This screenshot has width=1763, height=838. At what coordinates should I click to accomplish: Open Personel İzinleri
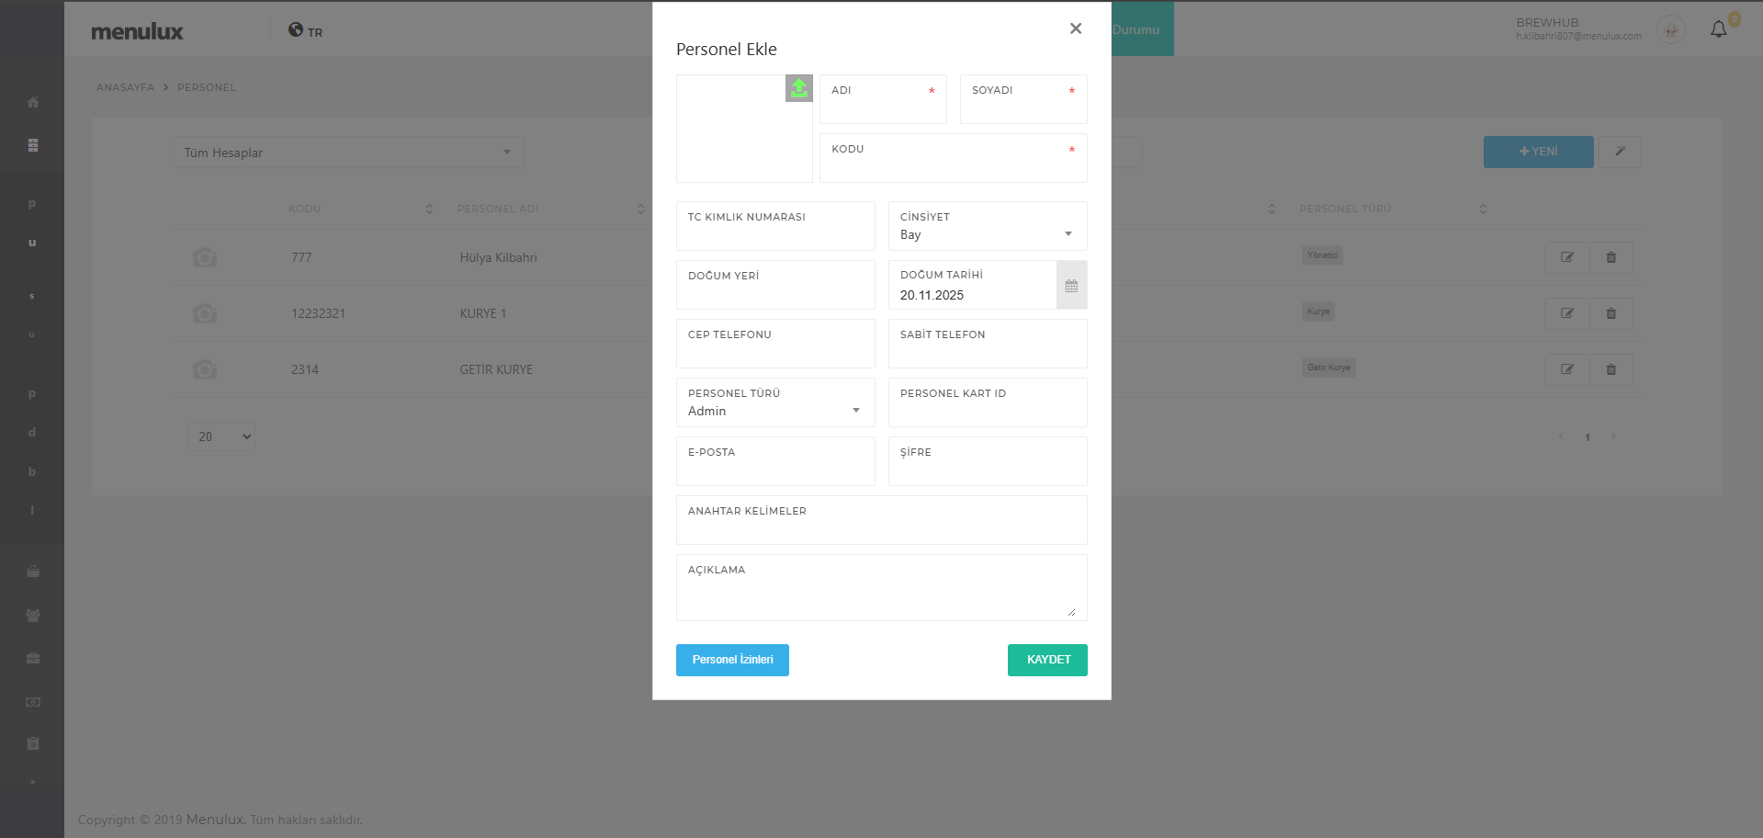coord(732,660)
